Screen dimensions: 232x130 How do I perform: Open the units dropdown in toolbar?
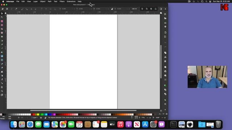coord(134,9)
